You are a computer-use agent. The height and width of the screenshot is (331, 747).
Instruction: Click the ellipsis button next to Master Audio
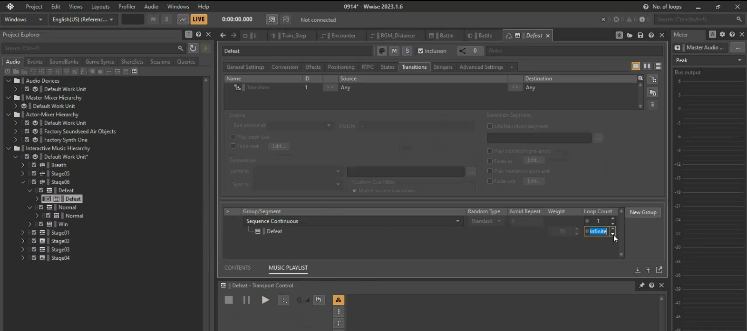pos(737,47)
